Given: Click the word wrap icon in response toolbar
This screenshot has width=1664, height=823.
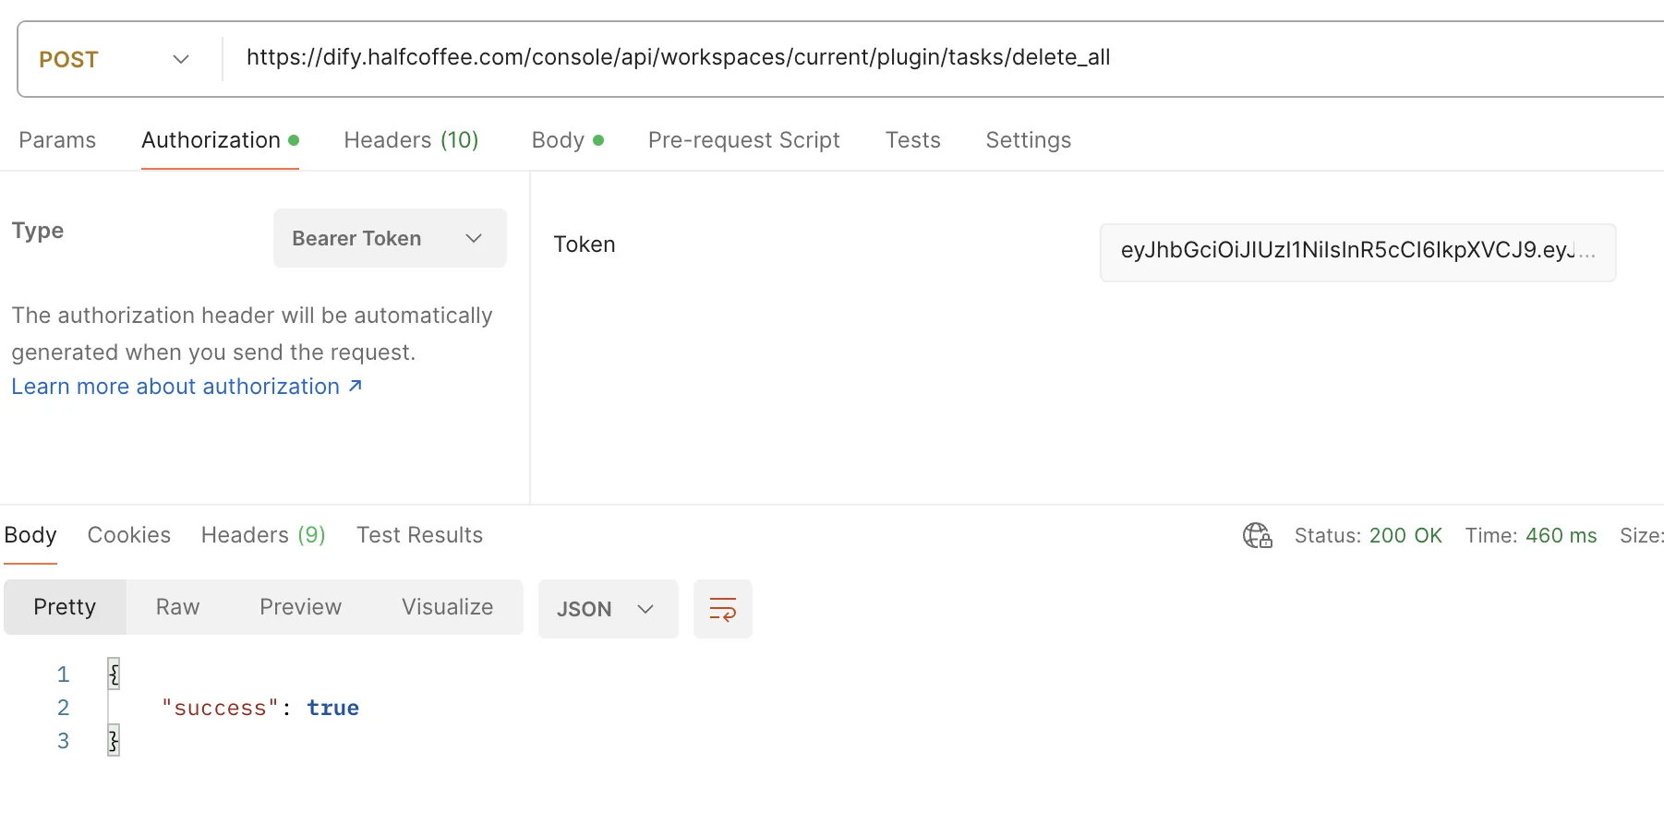Looking at the screenshot, I should click(722, 609).
